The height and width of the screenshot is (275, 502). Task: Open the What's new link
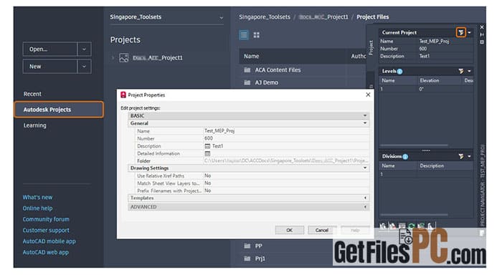[37, 197]
